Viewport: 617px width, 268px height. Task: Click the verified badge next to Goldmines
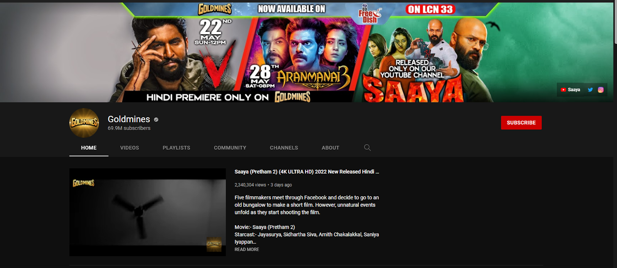[x=156, y=120]
